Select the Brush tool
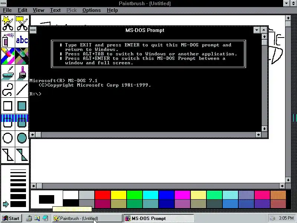 (22, 73)
